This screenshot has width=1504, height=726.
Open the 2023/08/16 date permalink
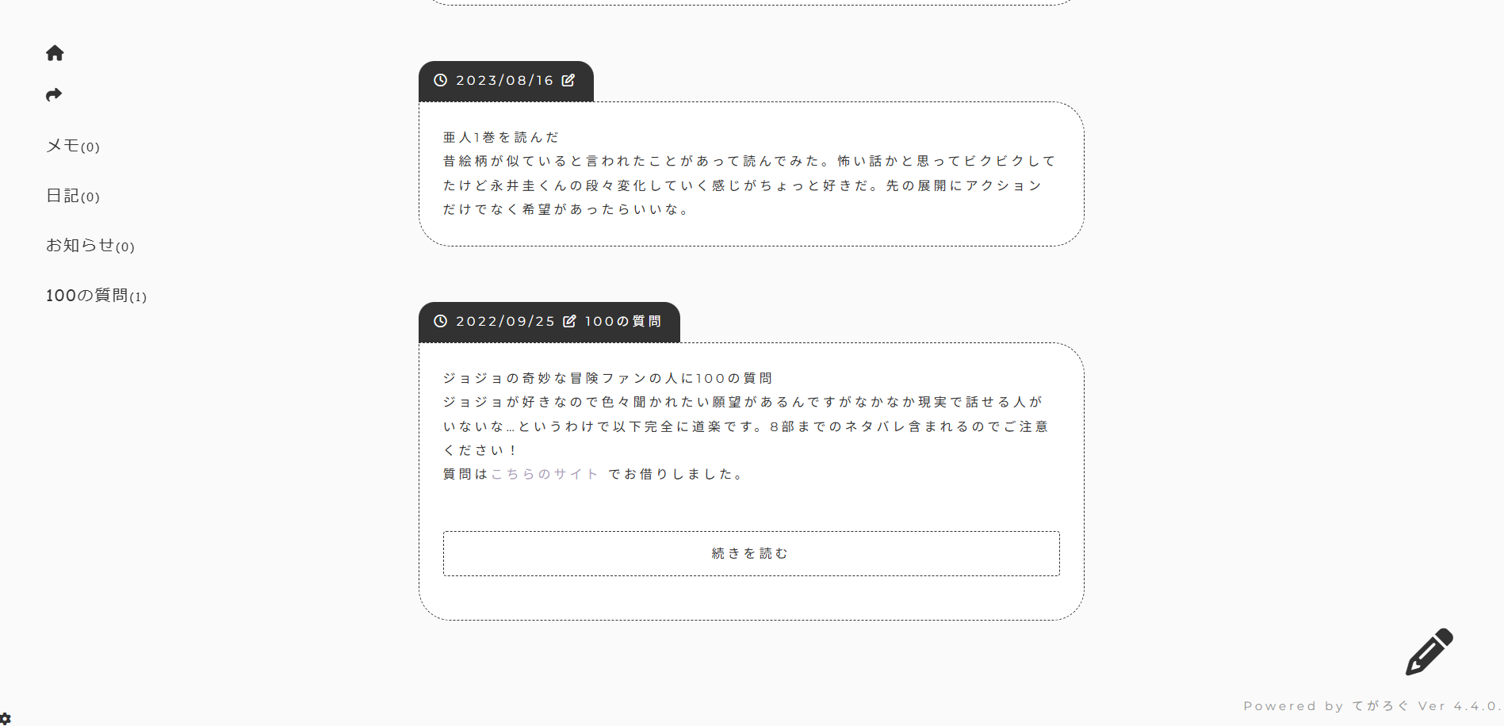pos(504,80)
